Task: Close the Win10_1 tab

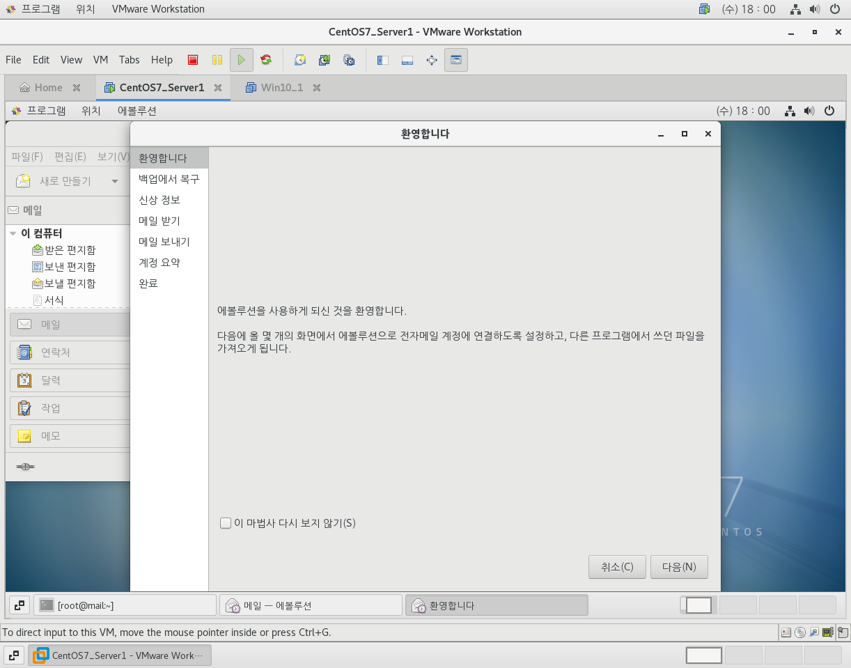Action: click(317, 88)
